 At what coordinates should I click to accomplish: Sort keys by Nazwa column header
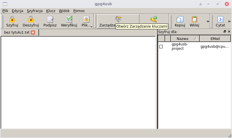tap(185, 39)
